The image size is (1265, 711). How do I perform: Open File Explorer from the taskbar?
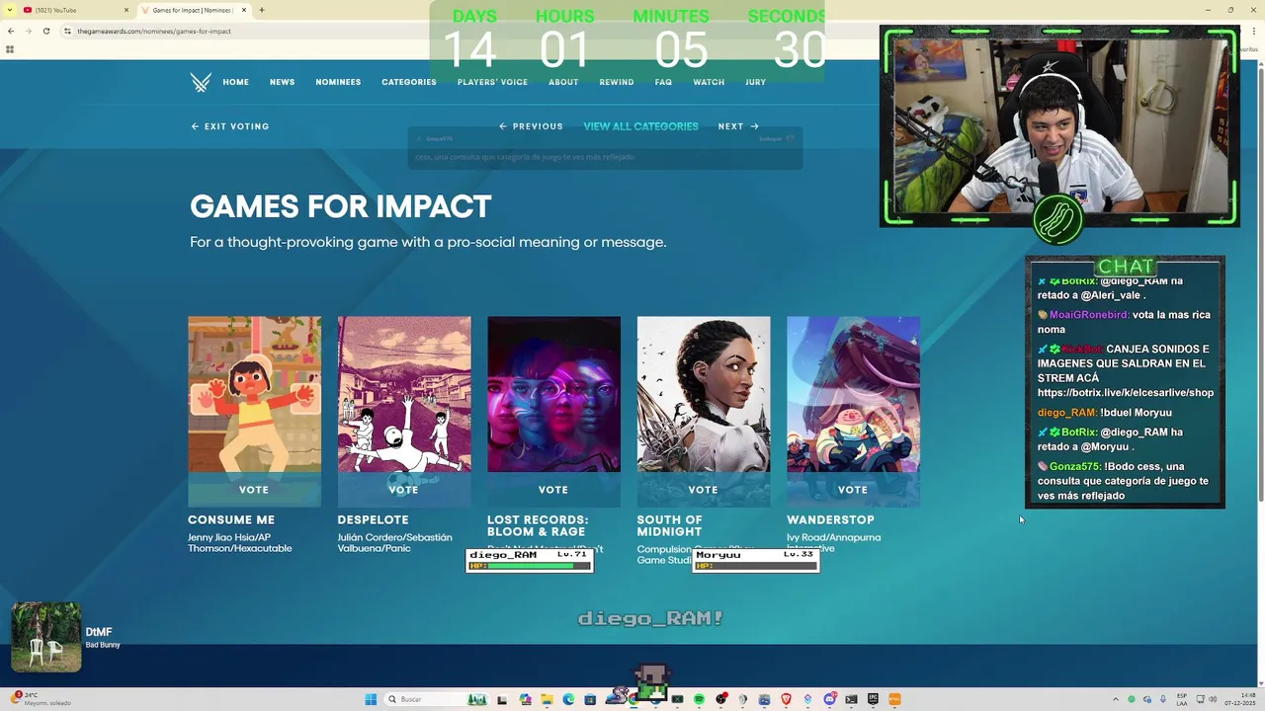(547, 699)
